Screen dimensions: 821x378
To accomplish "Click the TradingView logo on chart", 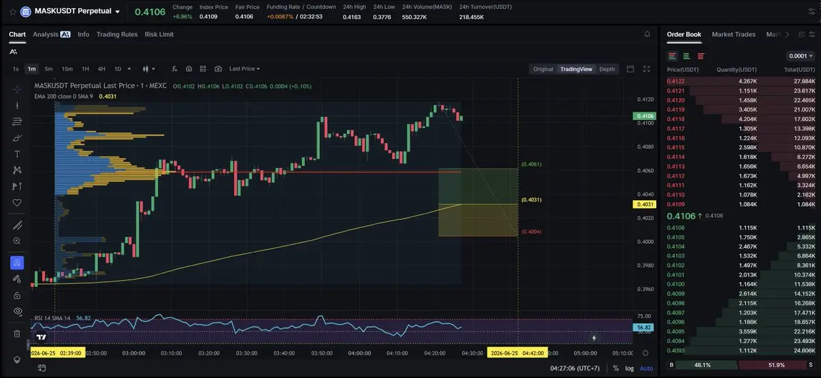I will coord(42,338).
